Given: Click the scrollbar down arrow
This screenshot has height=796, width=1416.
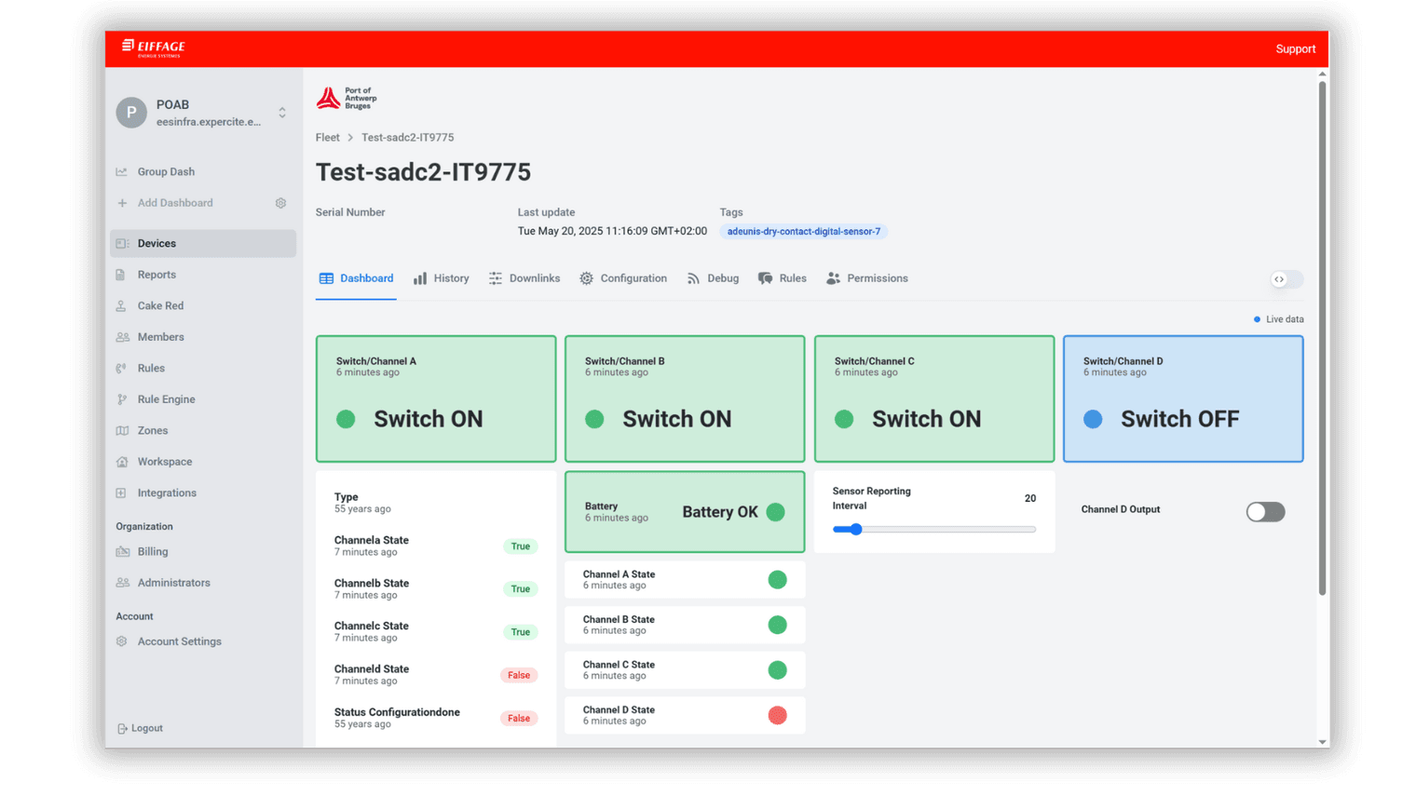Looking at the screenshot, I should pos(1322,742).
